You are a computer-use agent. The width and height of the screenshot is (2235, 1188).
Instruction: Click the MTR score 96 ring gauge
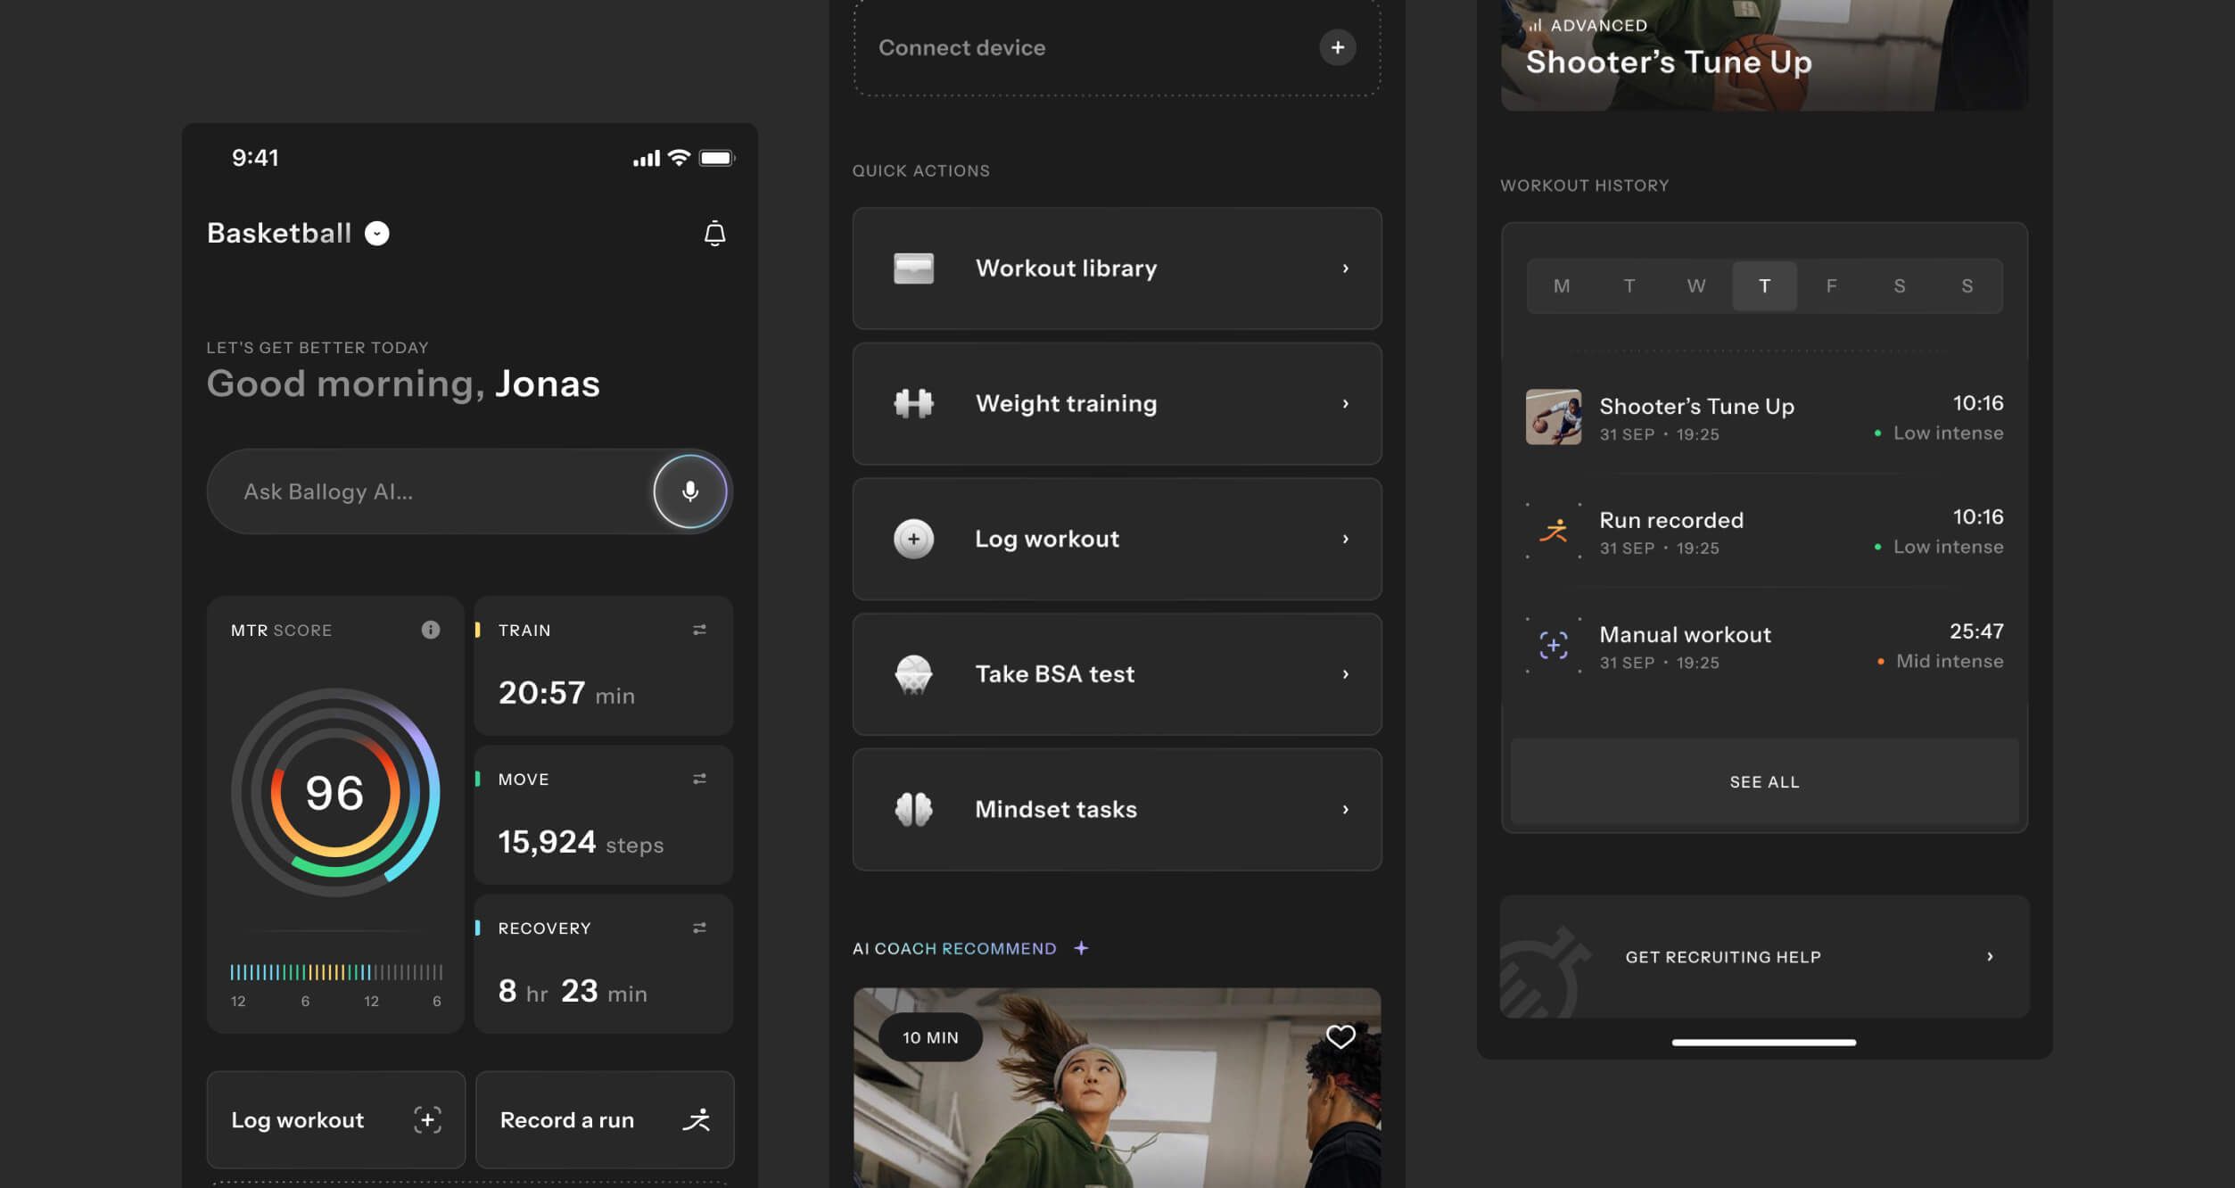(335, 792)
